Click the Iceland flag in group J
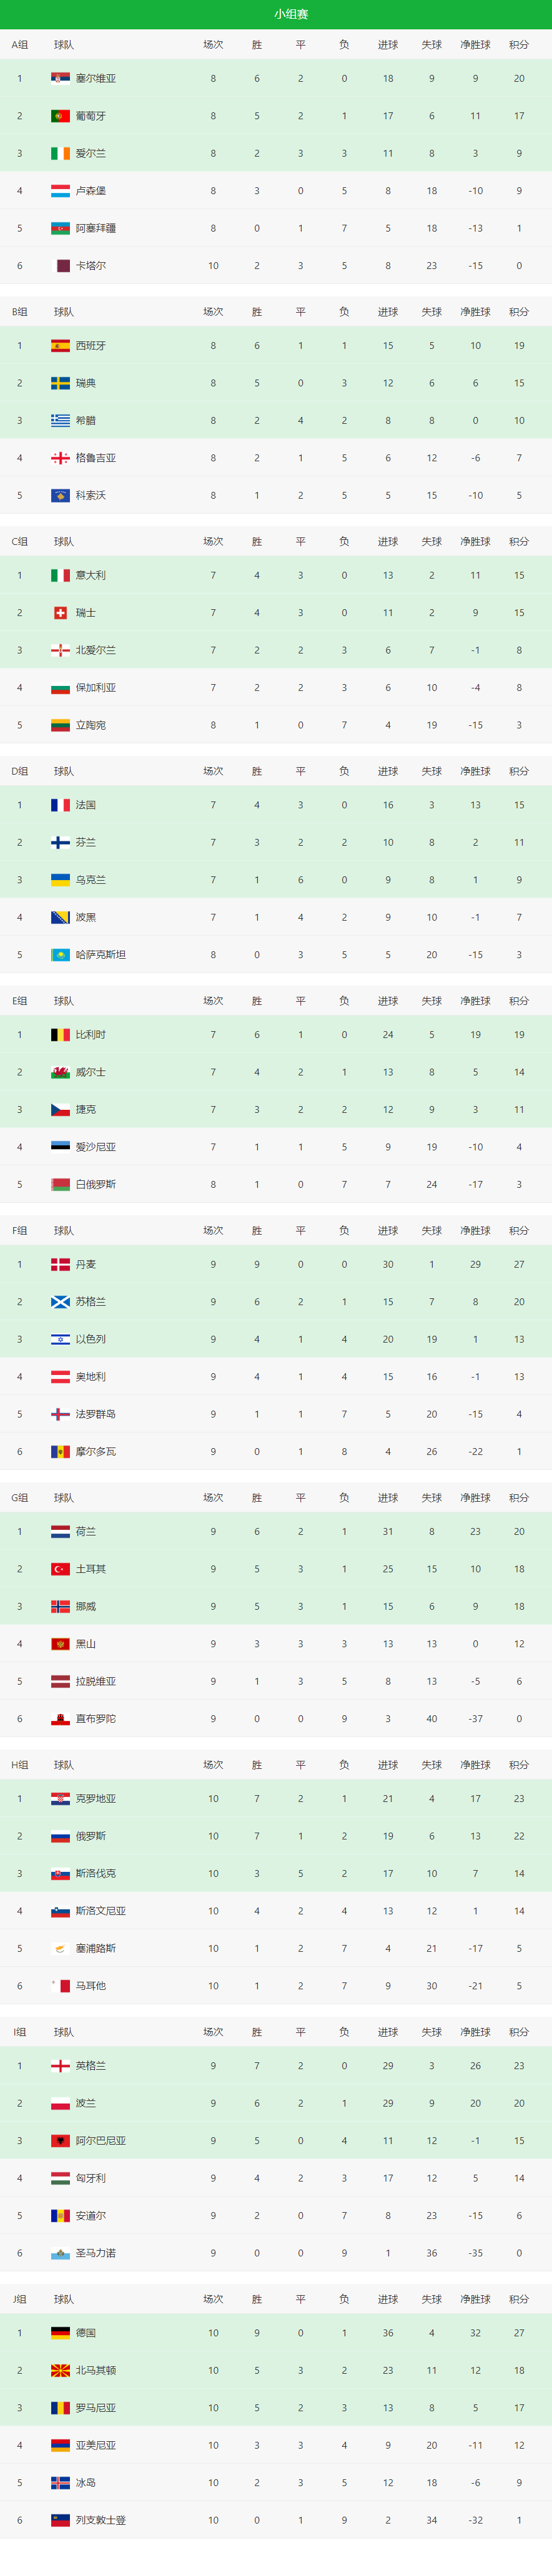The image size is (552, 2576). point(60,2483)
